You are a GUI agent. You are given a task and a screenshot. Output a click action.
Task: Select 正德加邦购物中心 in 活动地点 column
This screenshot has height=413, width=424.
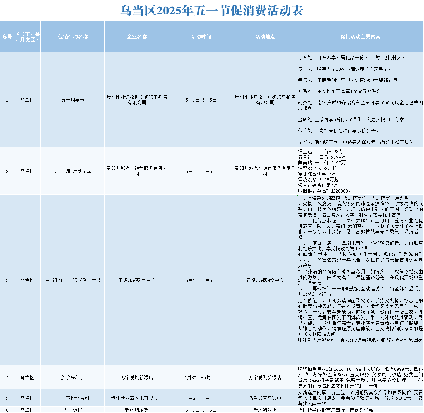(x=265, y=280)
